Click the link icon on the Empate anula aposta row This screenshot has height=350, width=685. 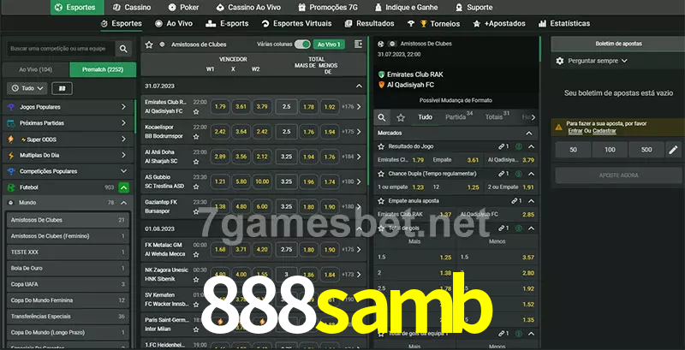[516, 201]
